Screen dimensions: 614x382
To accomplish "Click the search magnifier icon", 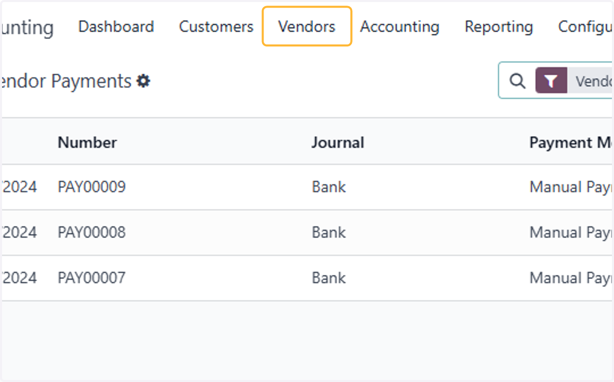I will pos(518,81).
